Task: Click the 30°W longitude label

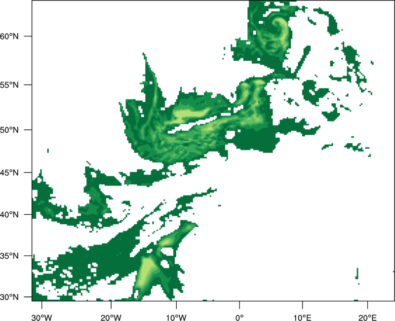Action: coord(42,318)
